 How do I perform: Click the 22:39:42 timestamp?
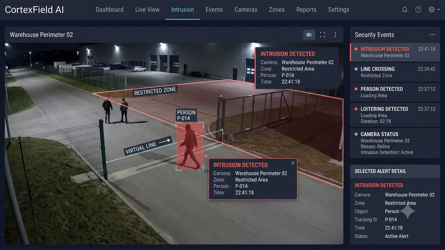(x=427, y=69)
